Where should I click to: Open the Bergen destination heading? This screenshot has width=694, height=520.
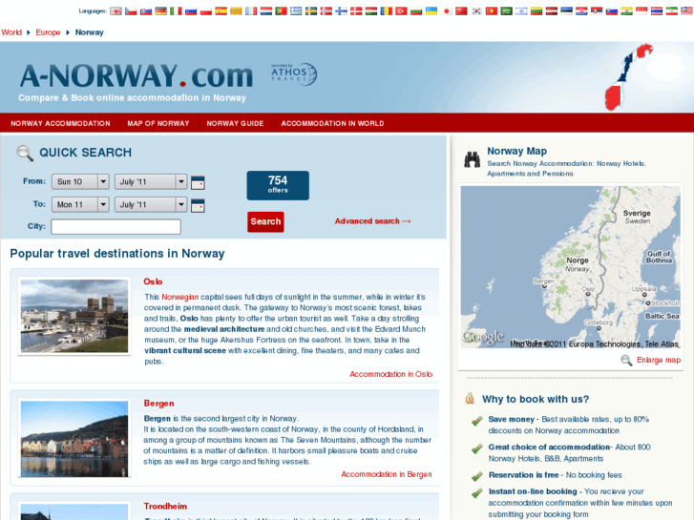click(158, 404)
